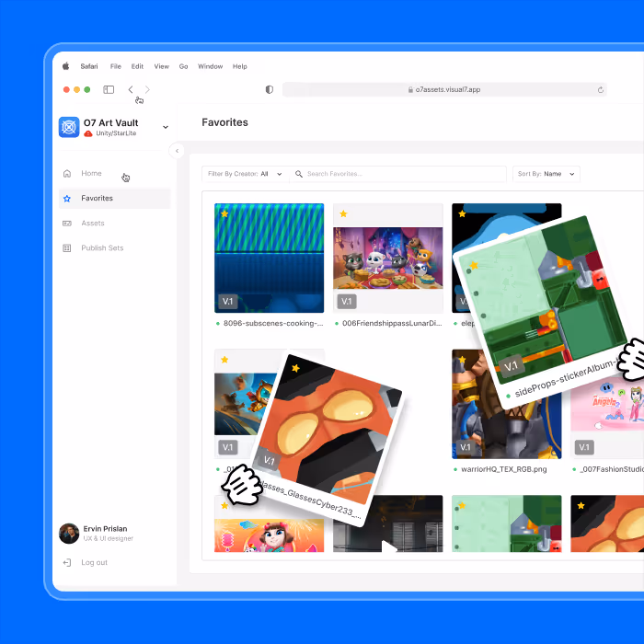Click the warriorHQ_TEX_RGB.png file name
The height and width of the screenshot is (644, 644).
504,469
